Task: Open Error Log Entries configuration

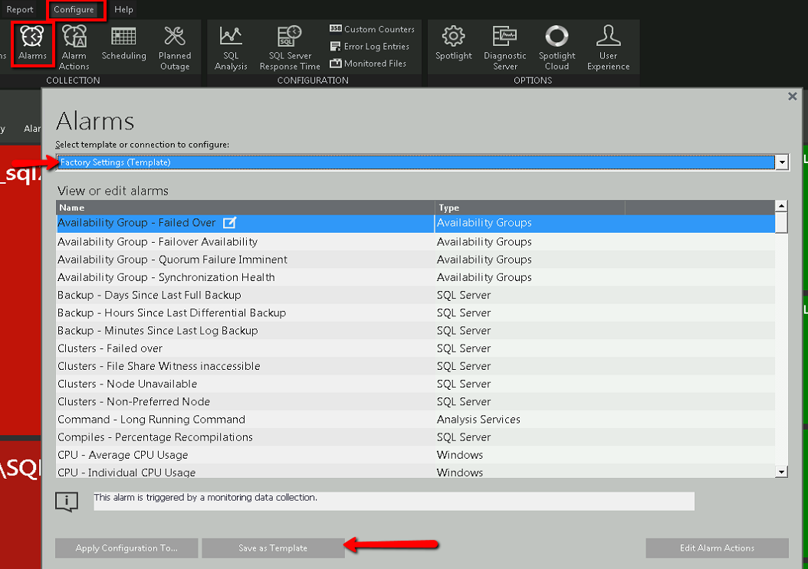Action: click(369, 47)
